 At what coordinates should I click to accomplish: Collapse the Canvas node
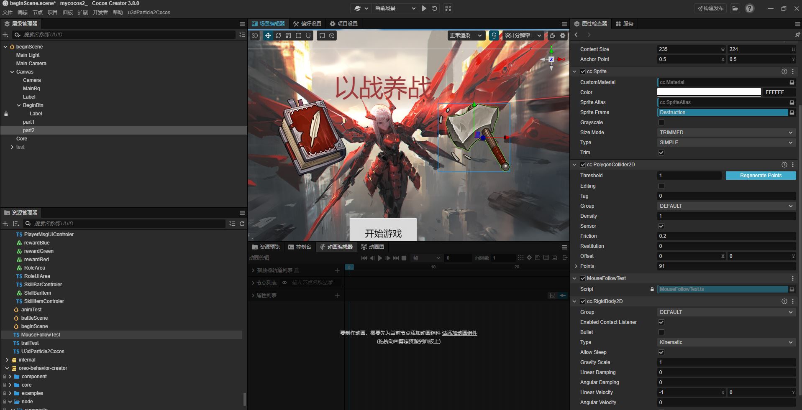[12, 72]
